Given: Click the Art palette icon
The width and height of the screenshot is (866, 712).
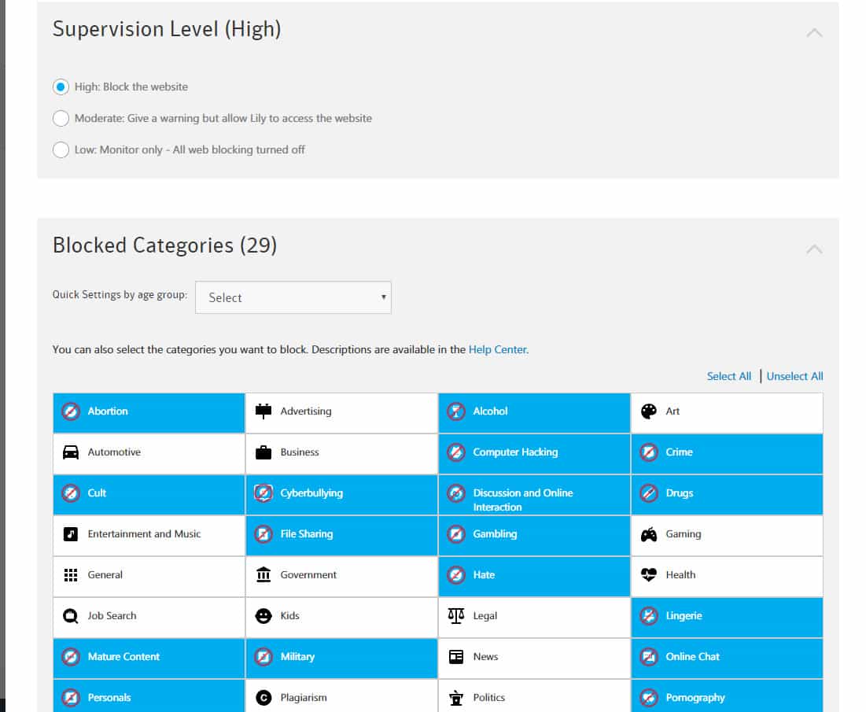Looking at the screenshot, I should click(x=648, y=411).
